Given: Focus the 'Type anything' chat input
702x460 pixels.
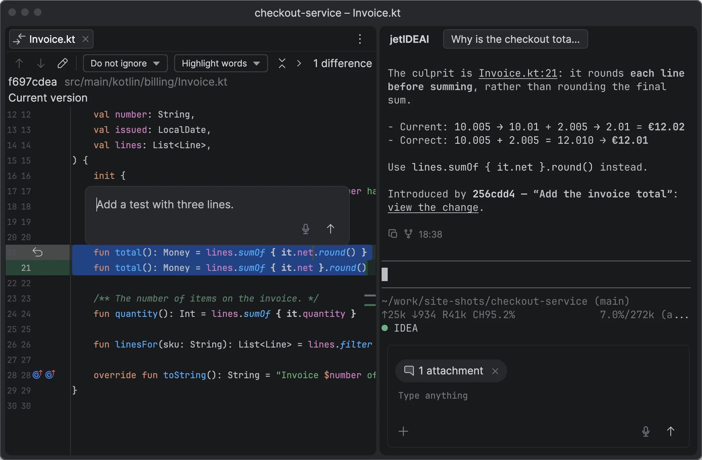Looking at the screenshot, I should 538,395.
